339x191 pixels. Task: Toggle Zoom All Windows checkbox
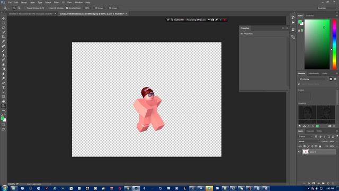coord(48,8)
